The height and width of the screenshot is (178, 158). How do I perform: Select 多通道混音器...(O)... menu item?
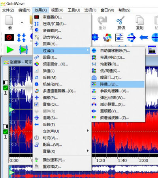pos(62,91)
